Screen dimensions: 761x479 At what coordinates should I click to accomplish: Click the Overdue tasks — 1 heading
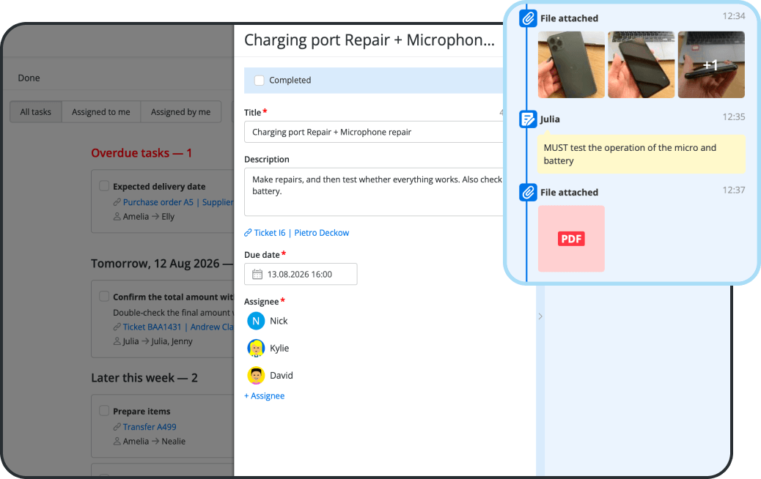point(141,153)
